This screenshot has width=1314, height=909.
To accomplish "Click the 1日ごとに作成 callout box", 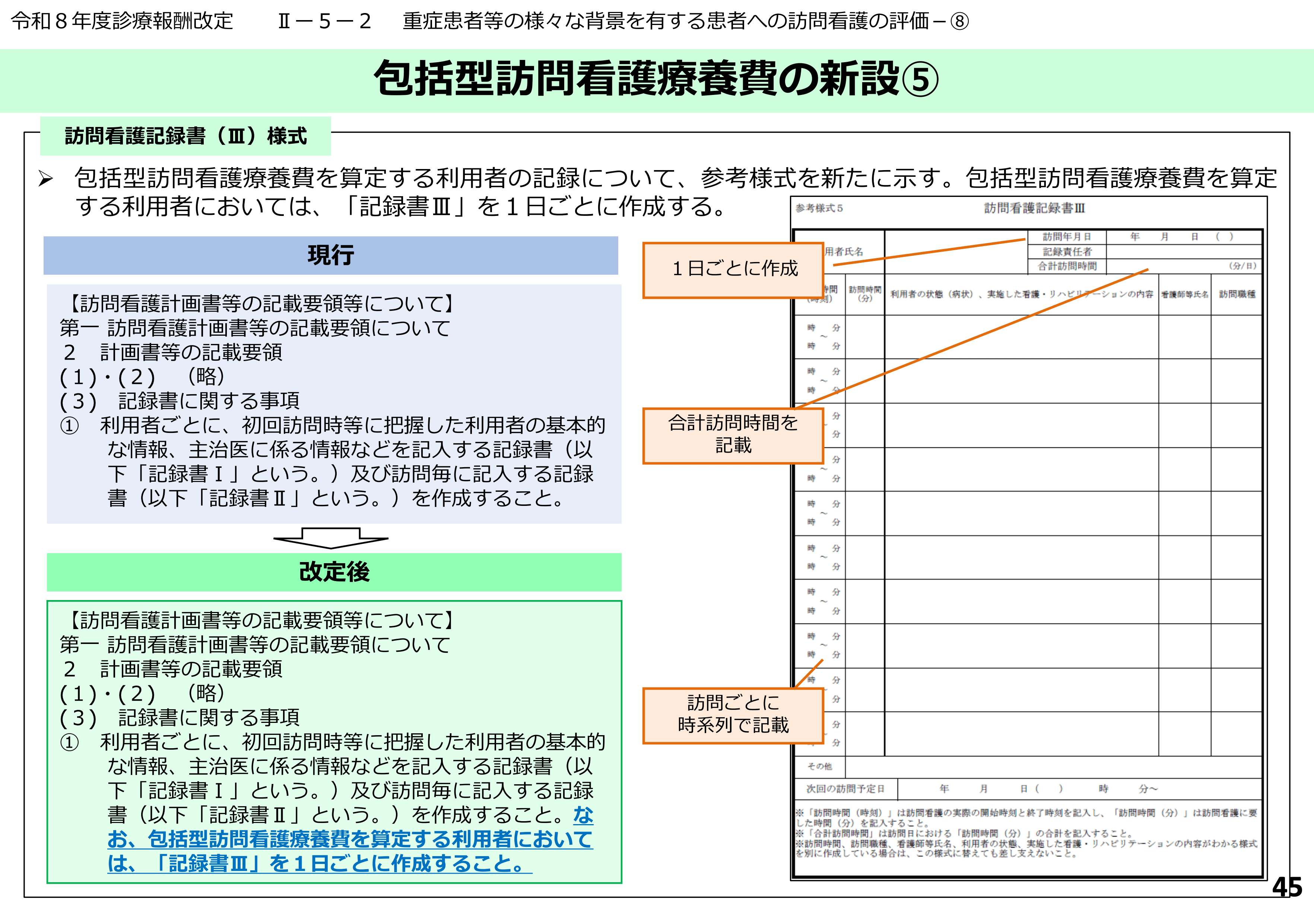I will pyautogui.click(x=734, y=269).
